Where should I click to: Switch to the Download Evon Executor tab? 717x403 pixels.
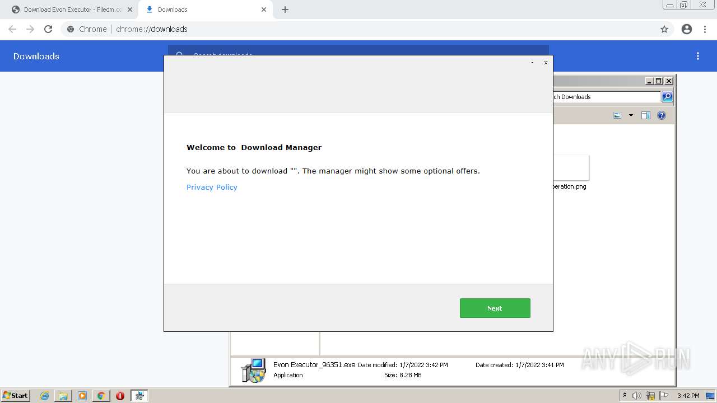[x=71, y=10]
